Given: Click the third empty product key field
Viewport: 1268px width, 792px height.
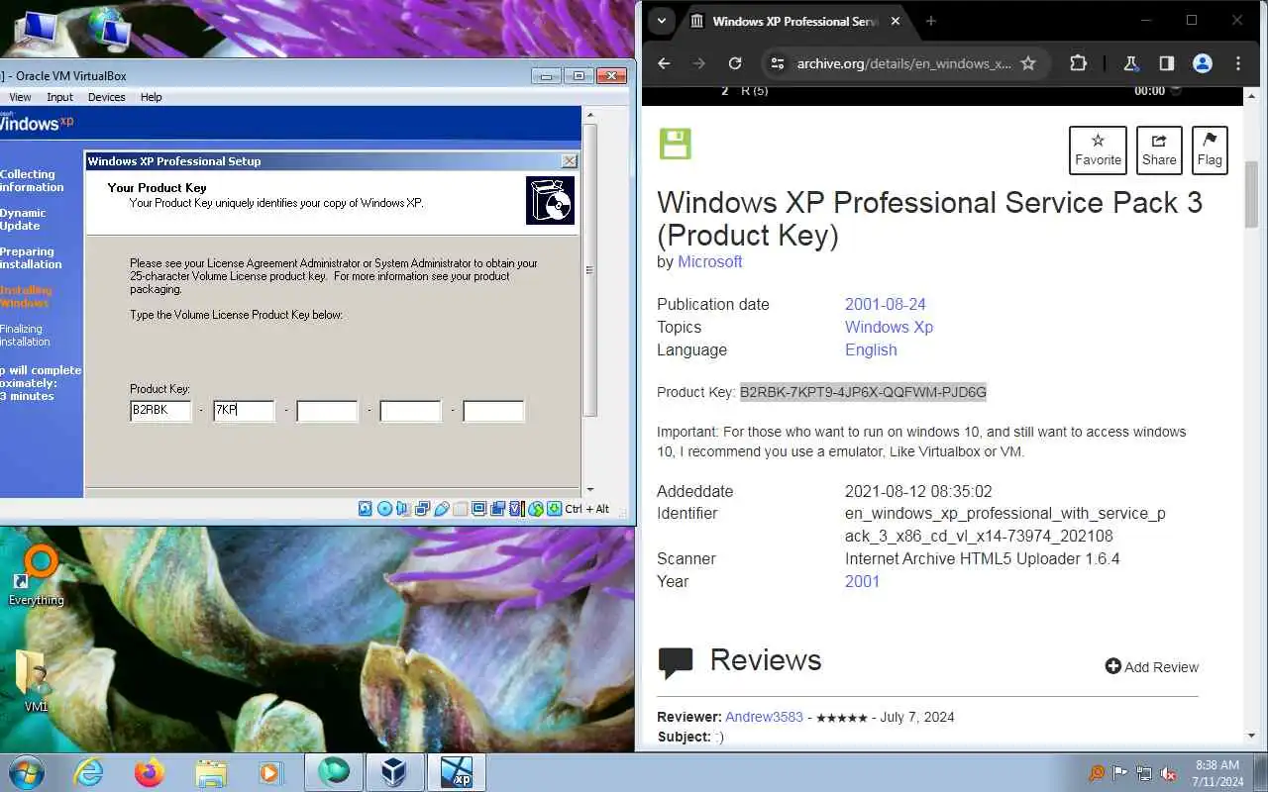Looking at the screenshot, I should click(x=327, y=410).
